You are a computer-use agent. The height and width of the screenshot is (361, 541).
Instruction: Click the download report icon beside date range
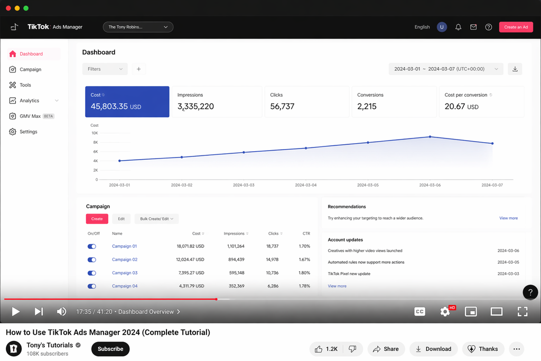pyautogui.click(x=515, y=69)
